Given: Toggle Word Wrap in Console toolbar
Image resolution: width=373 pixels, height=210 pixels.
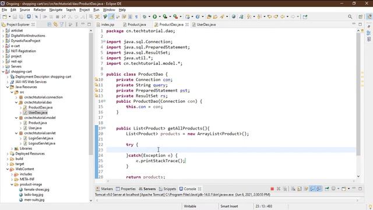Looking at the screenshot, I should coord(306,189).
